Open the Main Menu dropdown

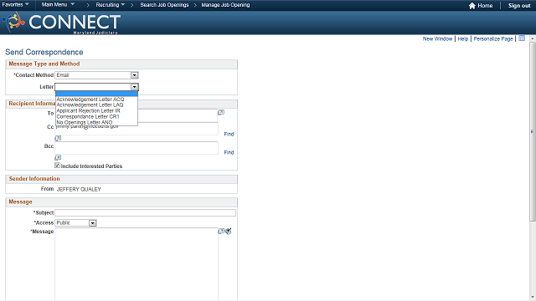point(58,5)
